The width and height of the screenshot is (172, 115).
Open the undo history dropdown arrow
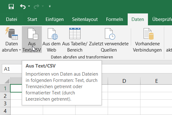[29, 6]
